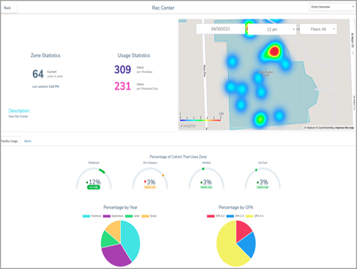Click the red heatmap hotspot on map
Image resolution: width=357 pixels, height=269 pixels.
tap(274, 51)
